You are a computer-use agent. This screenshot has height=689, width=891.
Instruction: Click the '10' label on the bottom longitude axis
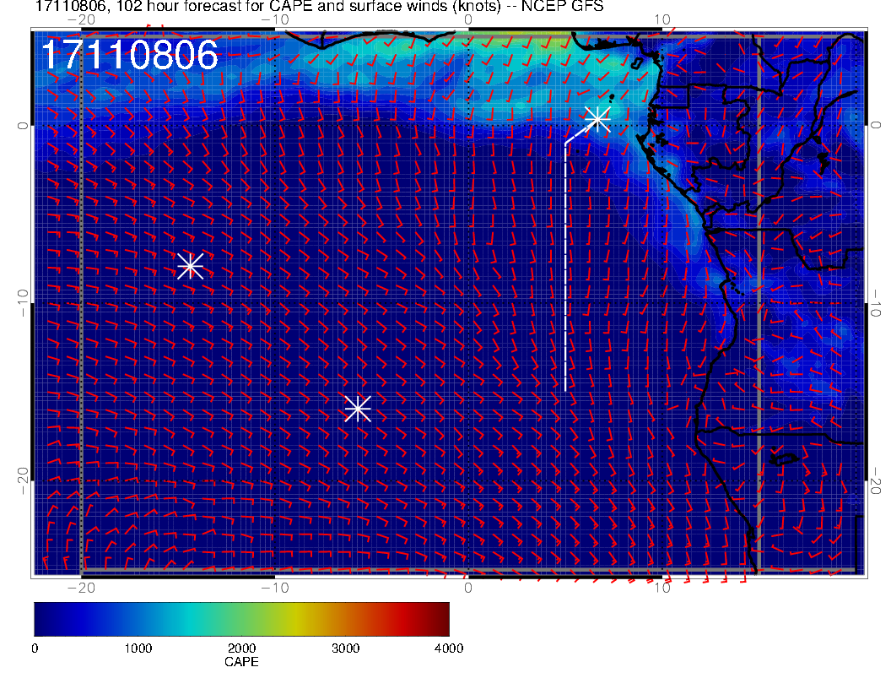tap(662, 587)
